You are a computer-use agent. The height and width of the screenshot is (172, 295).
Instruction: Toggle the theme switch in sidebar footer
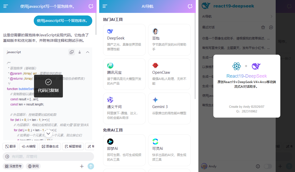pyautogui.click(x=268, y=166)
